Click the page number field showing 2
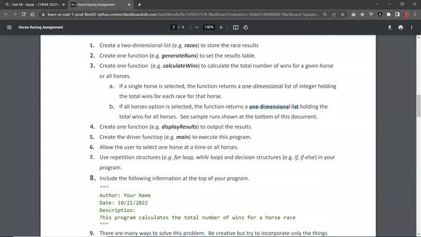 click(174, 27)
